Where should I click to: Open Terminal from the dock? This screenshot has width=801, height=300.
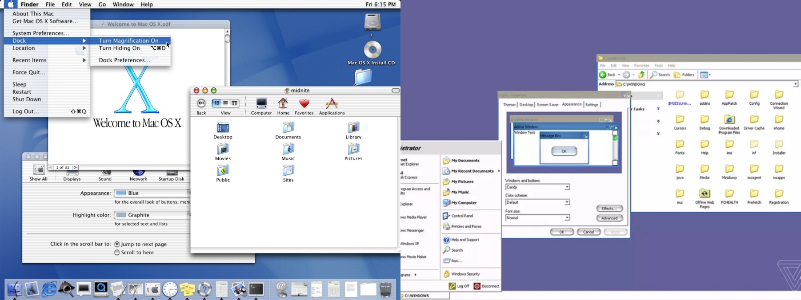click(256, 289)
